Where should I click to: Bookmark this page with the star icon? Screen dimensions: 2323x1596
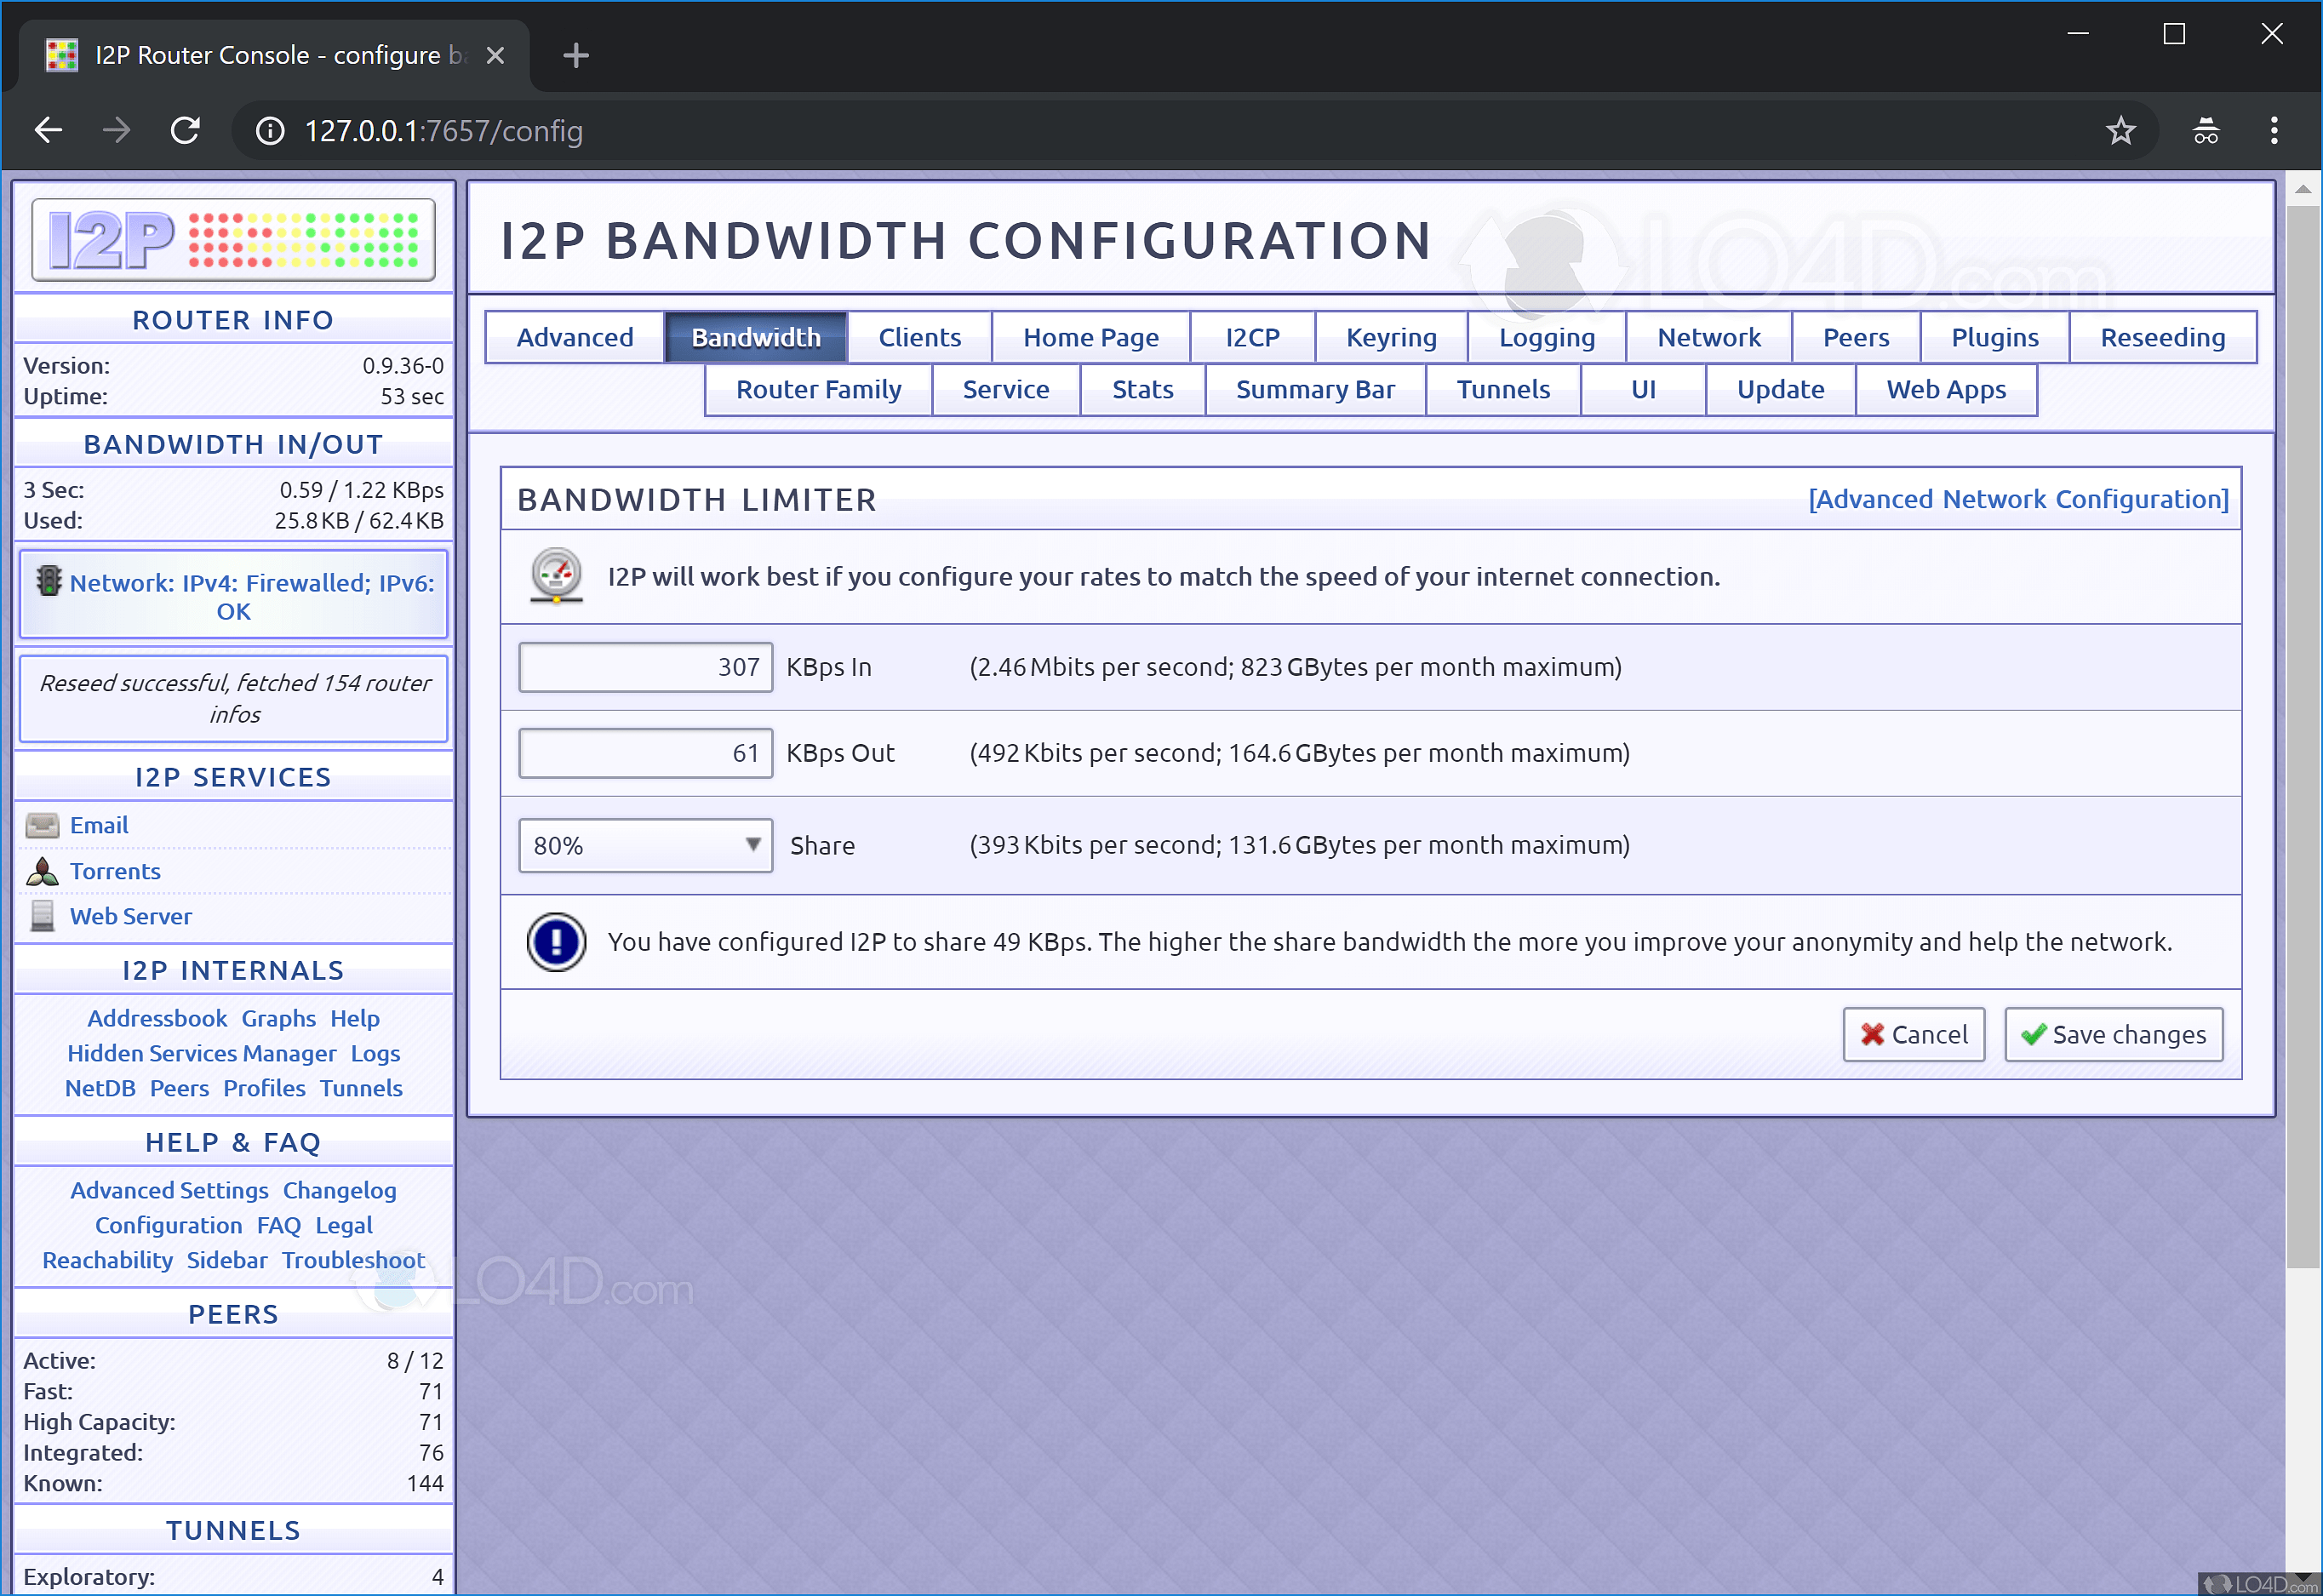pyautogui.click(x=2120, y=131)
